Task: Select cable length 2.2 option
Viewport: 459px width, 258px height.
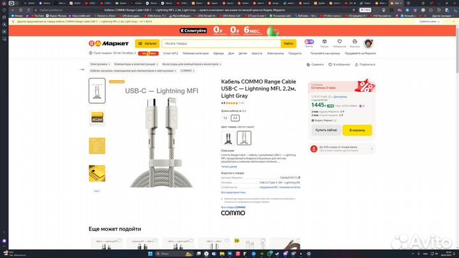Action: [235, 118]
